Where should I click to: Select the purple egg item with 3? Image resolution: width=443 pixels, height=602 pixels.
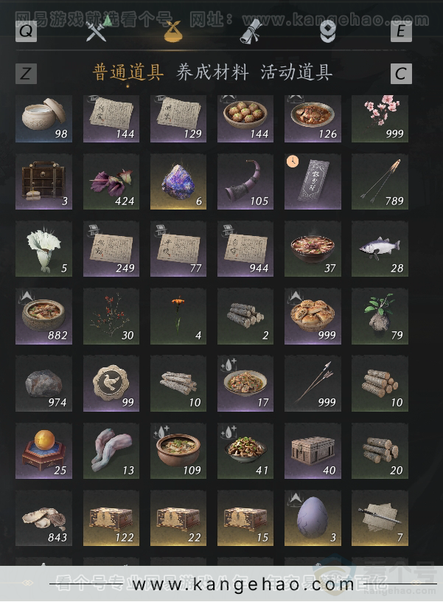[313, 518]
